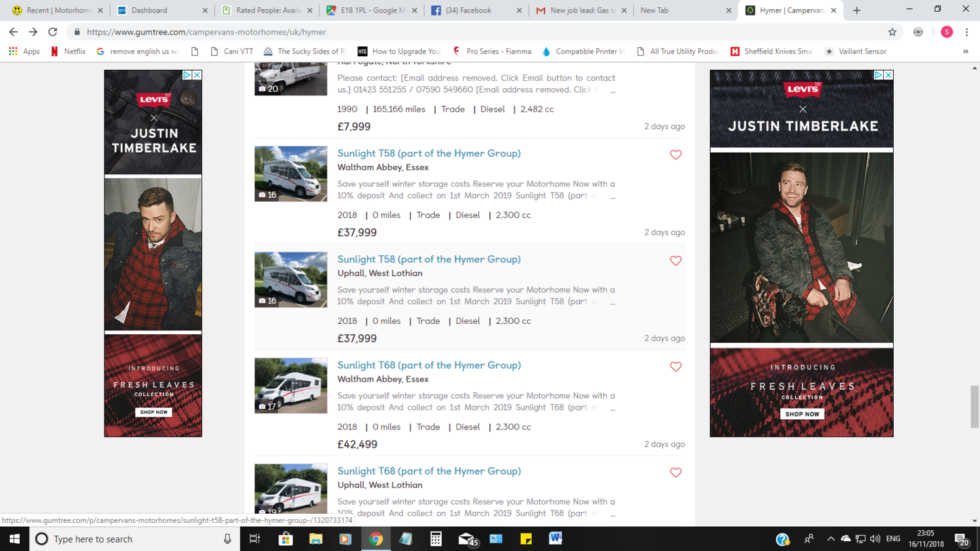Click the page vertical scrollbar thumb
This screenshot has height=551, width=980.
pyautogui.click(x=974, y=407)
